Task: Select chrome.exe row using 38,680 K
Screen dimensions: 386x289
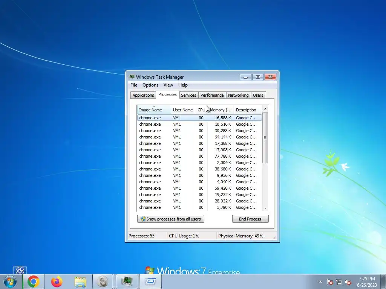Action: tap(199, 169)
